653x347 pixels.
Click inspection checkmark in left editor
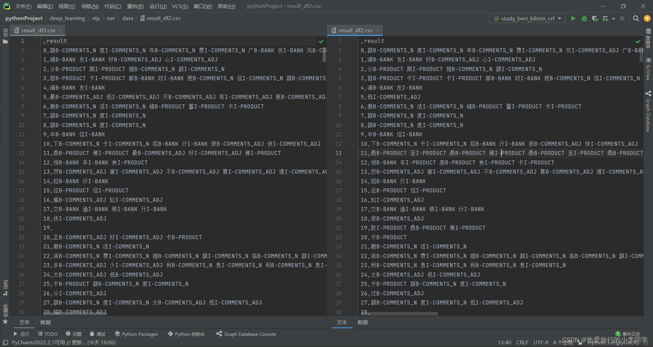pyautogui.click(x=321, y=41)
